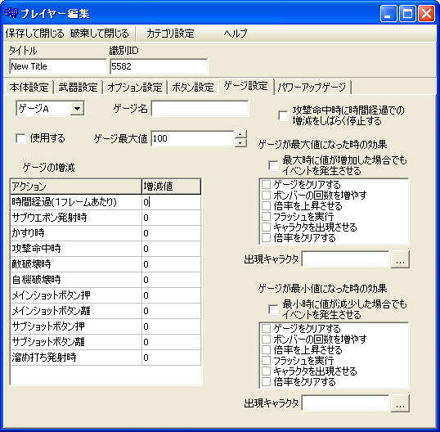
Task: Click spinner up arrow for ゲージ最大値
Action: pyautogui.click(x=240, y=134)
